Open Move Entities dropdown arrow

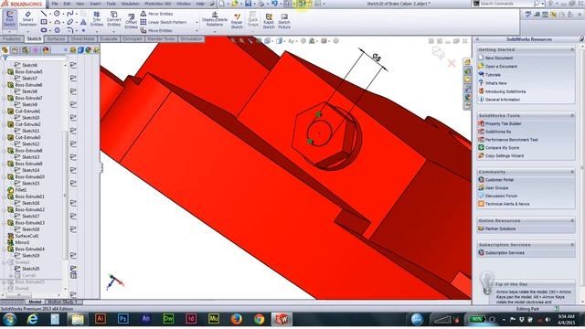pyautogui.click(x=197, y=30)
